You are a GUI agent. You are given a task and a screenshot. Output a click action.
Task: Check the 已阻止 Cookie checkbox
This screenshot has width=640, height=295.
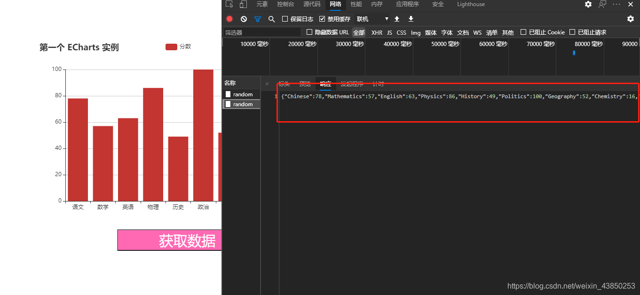(x=523, y=32)
